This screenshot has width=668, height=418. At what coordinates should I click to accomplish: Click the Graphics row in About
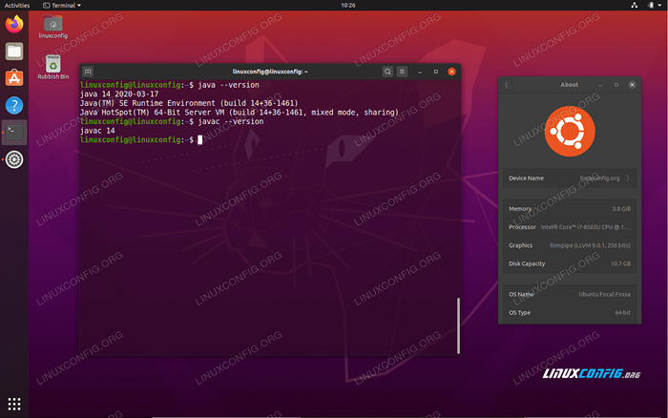point(570,245)
